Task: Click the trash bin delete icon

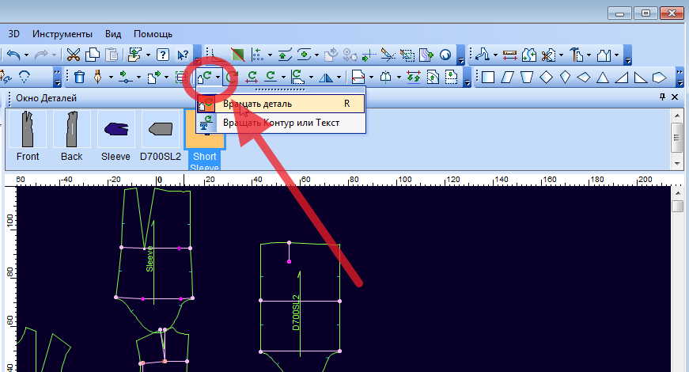Action: click(80, 78)
